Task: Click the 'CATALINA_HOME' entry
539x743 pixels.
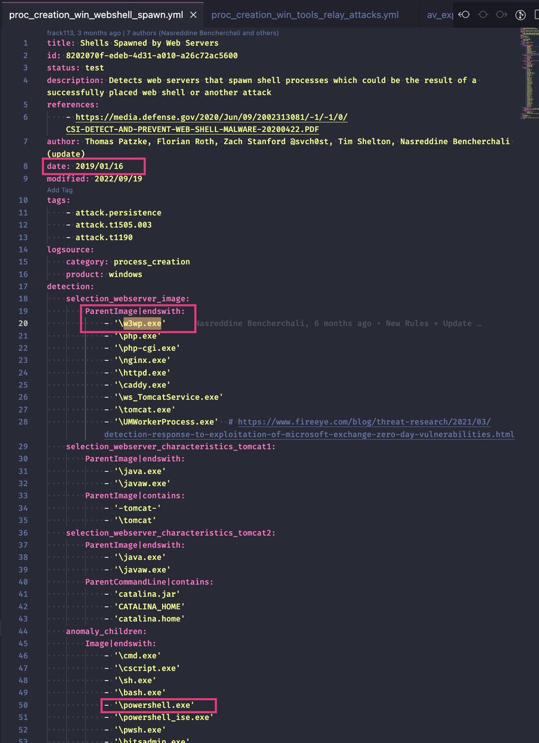Action: tap(149, 606)
